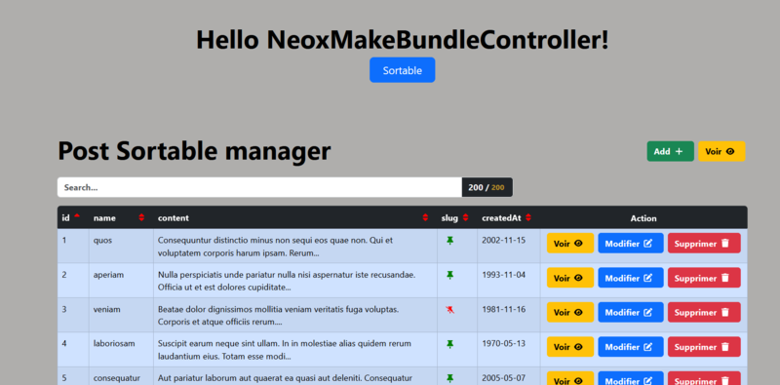The image size is (780, 385).
Task: Click the name column header
Action: pyautogui.click(x=104, y=218)
